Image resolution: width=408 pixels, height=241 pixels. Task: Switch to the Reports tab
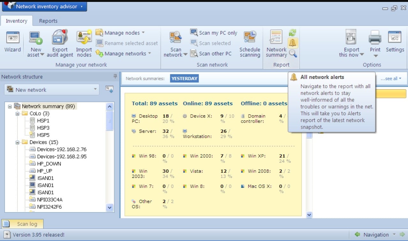coord(48,21)
